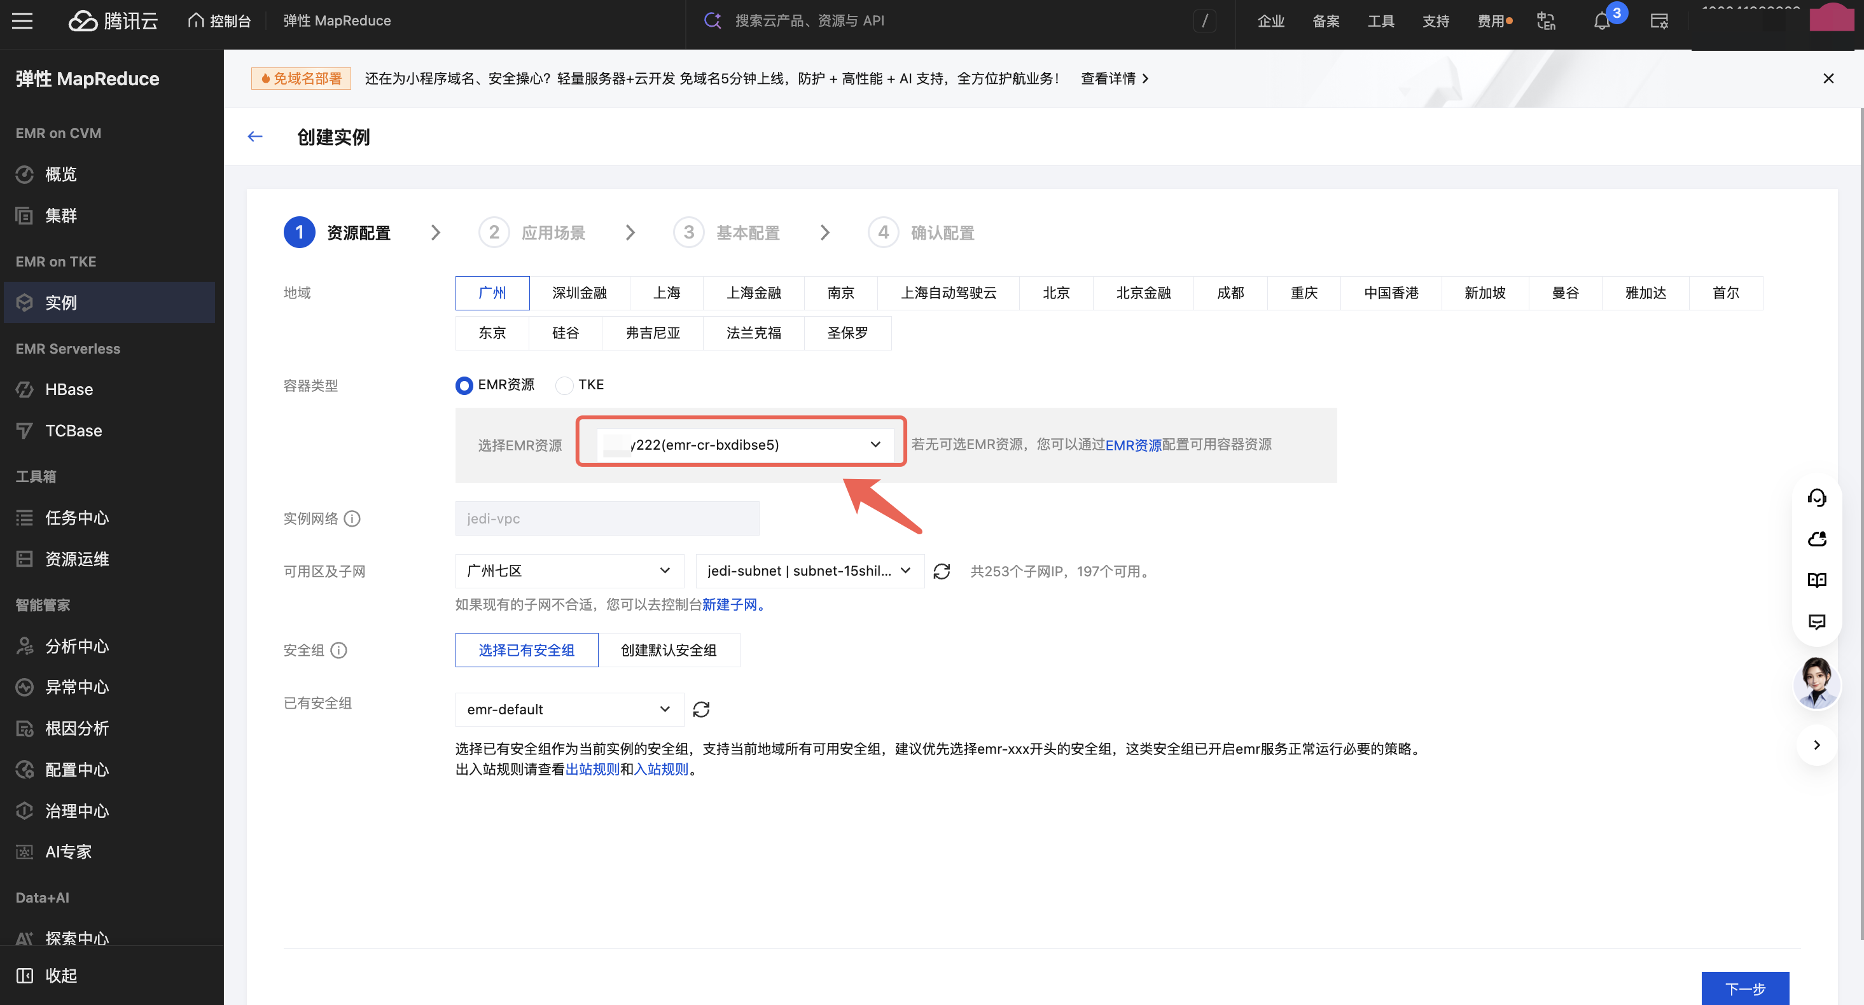Screen dimensions: 1864x1005
Task: Expand the right floating panel arrow
Action: coord(1816,744)
